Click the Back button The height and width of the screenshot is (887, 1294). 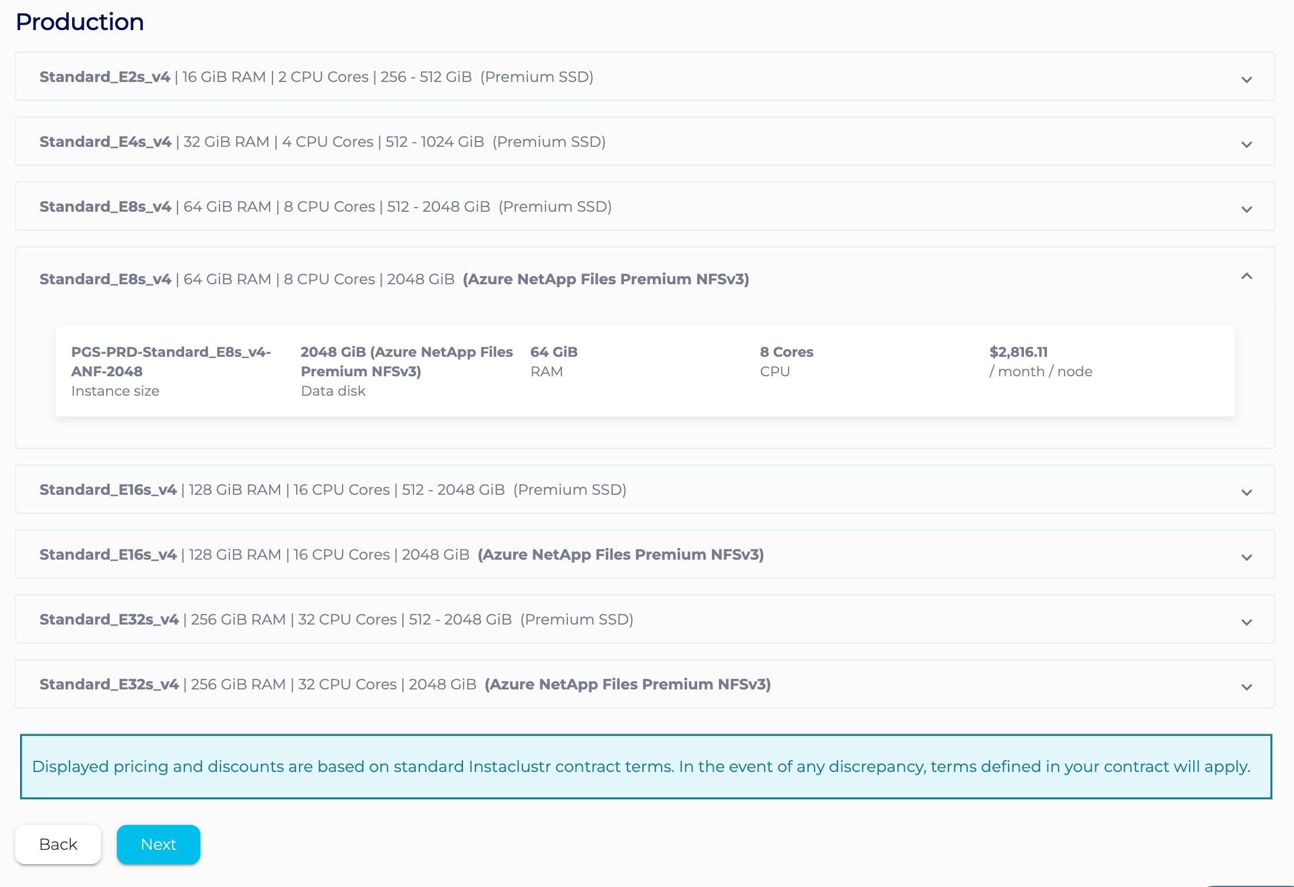(58, 844)
